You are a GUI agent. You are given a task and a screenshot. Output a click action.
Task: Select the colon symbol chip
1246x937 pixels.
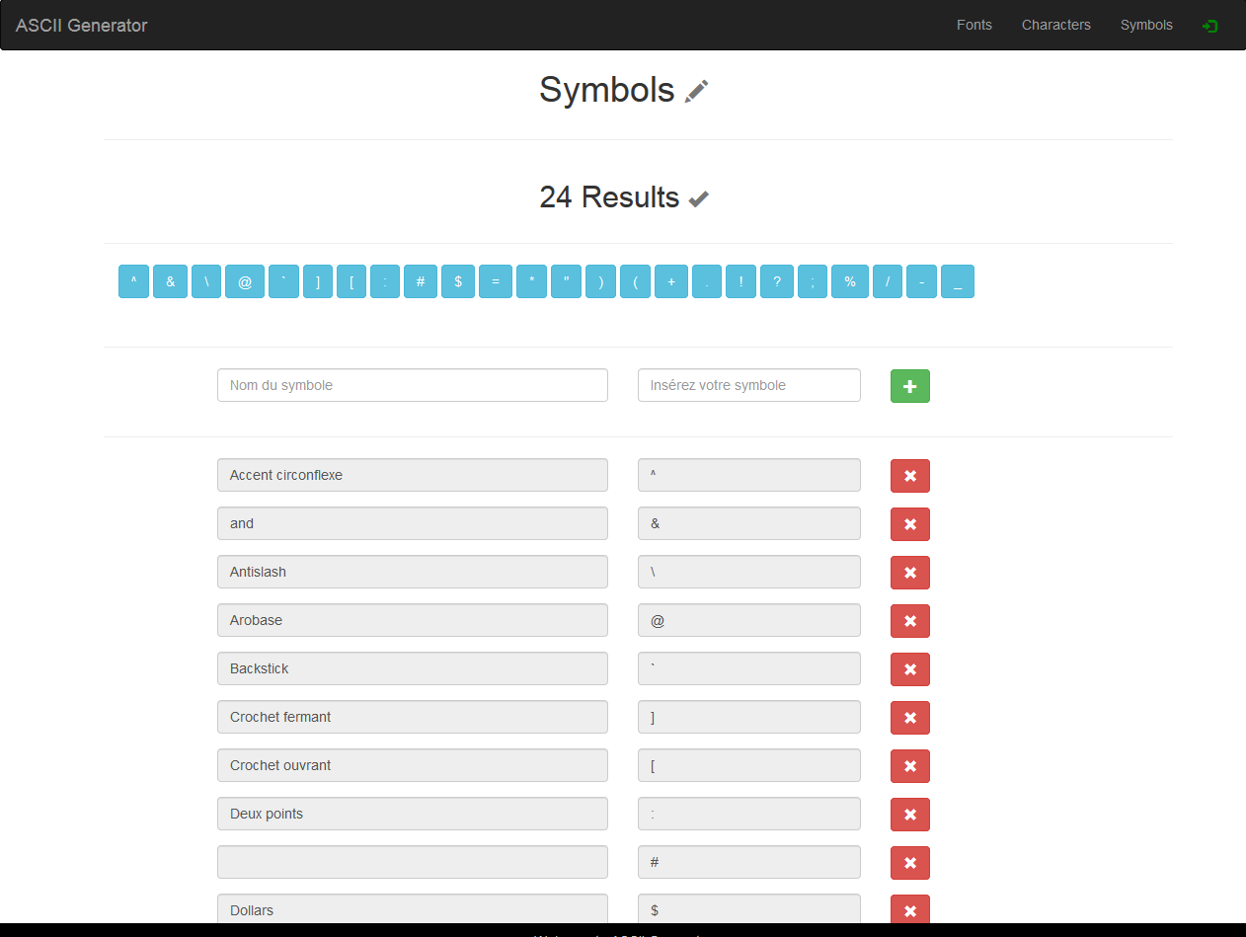385,281
